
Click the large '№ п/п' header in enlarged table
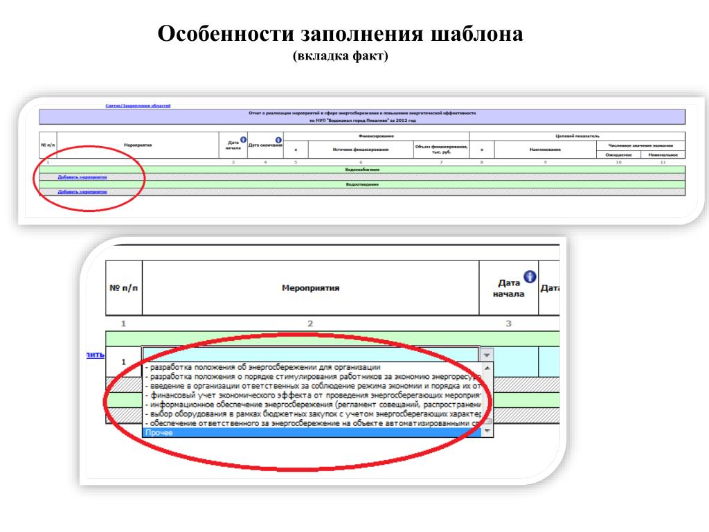[x=124, y=288]
